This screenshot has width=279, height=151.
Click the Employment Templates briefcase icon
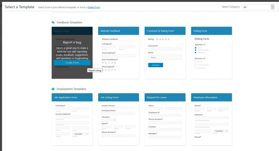[x=53, y=89]
